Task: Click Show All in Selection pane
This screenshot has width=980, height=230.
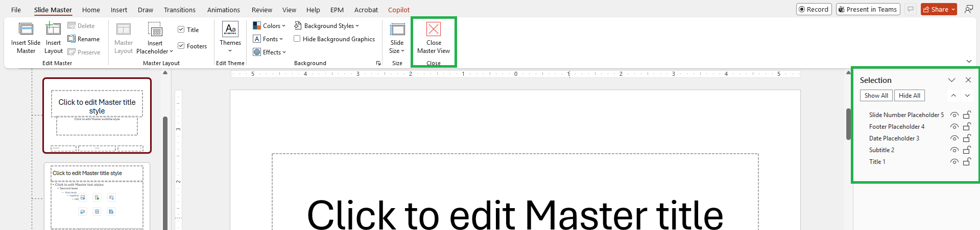Action: (x=876, y=96)
